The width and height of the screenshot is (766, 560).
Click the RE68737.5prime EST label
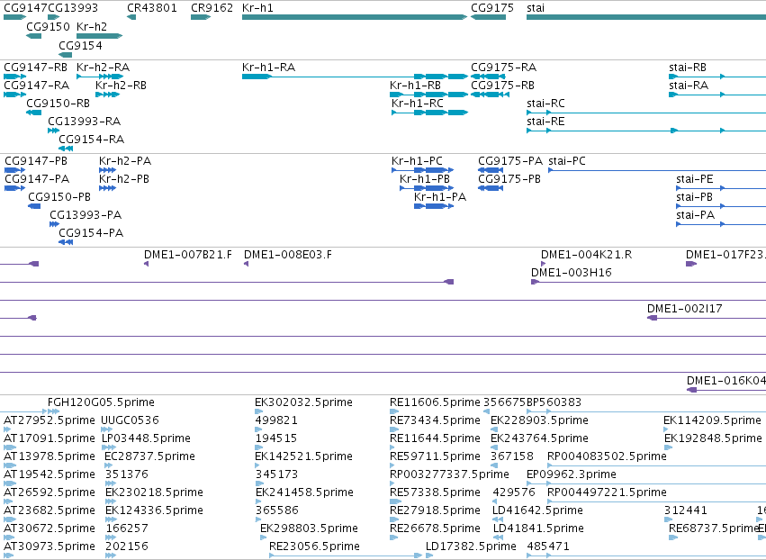coord(714,528)
